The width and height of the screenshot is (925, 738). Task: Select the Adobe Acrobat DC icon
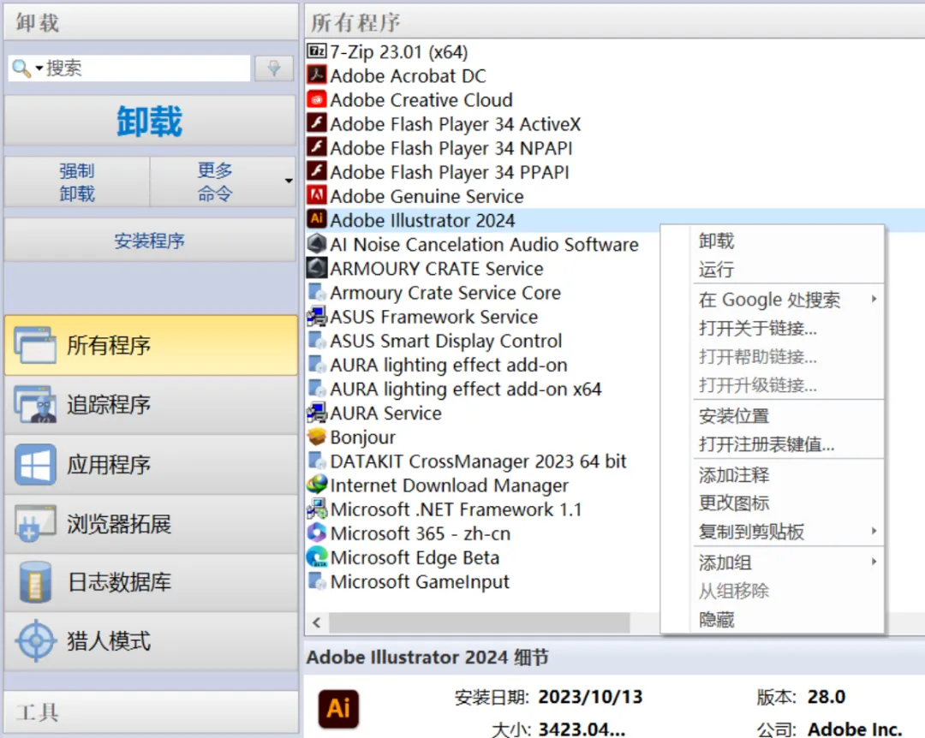tap(317, 75)
